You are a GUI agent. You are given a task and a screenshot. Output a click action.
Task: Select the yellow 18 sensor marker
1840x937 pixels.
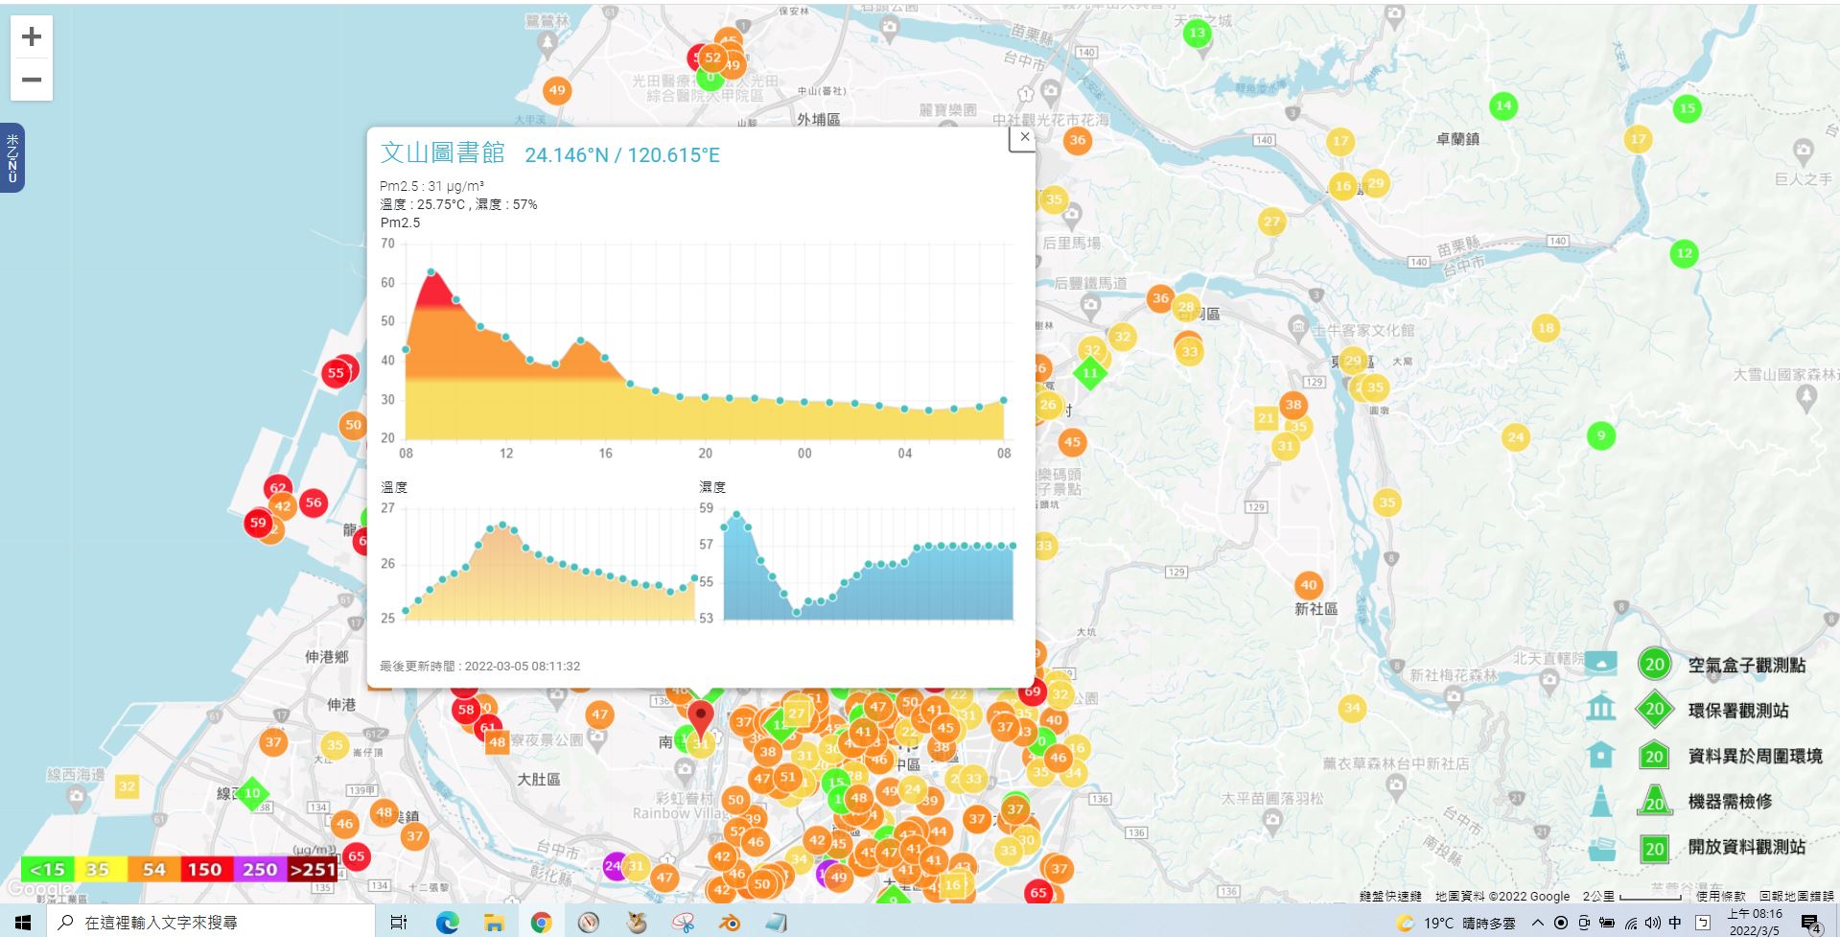(1546, 328)
